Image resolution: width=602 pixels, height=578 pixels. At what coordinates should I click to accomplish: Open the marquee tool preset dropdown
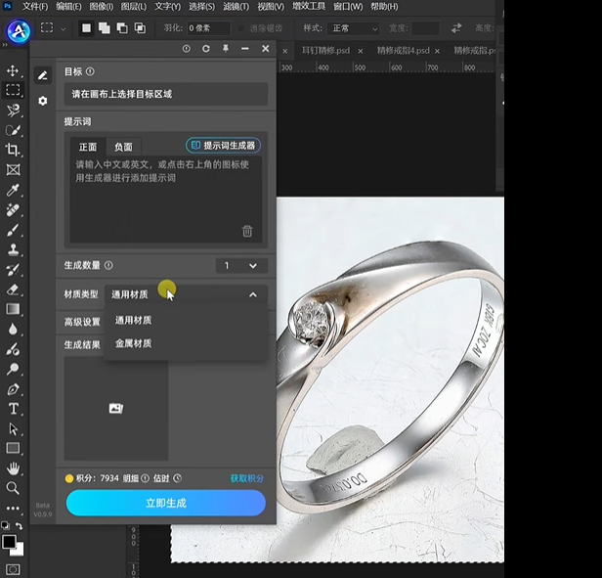coord(64,28)
